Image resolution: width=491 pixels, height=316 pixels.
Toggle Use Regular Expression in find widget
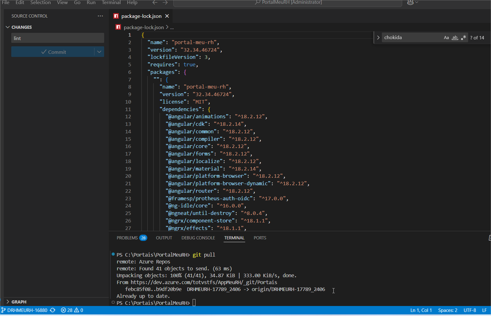click(463, 38)
